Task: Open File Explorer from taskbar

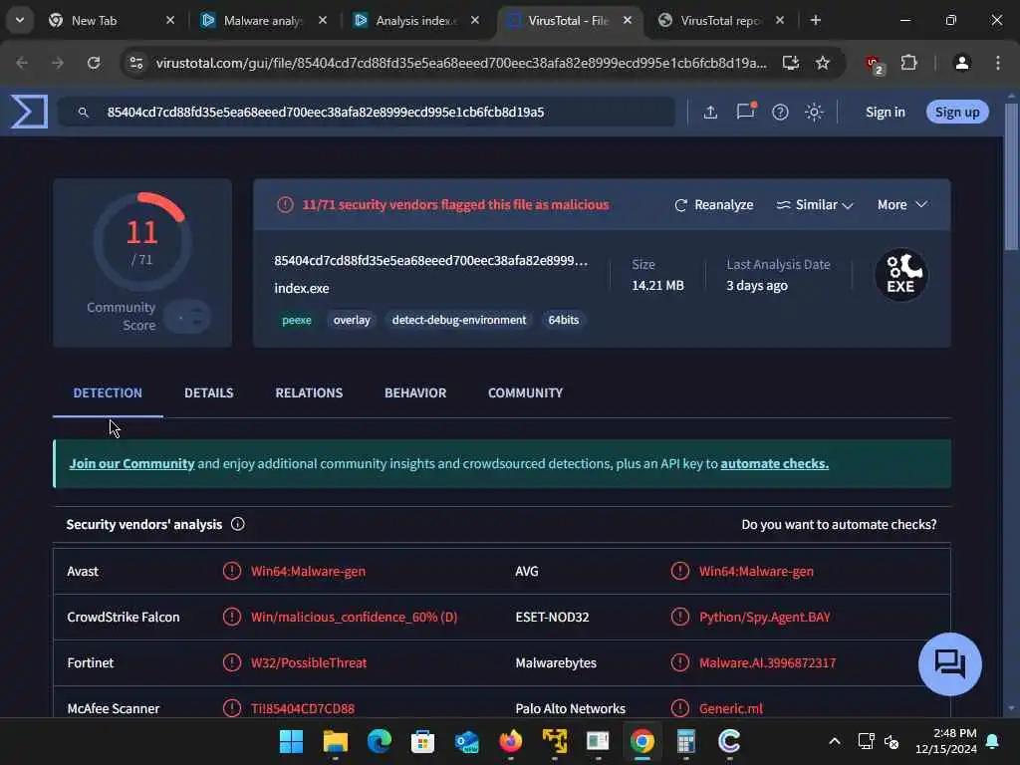Action: pos(335,741)
